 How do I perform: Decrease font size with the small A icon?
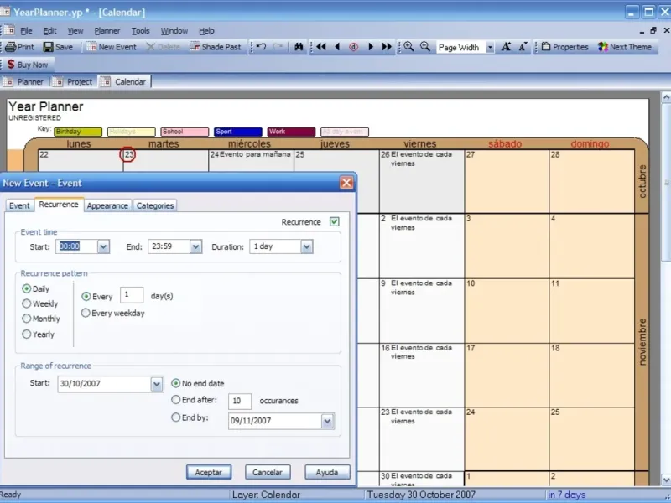[523, 47]
